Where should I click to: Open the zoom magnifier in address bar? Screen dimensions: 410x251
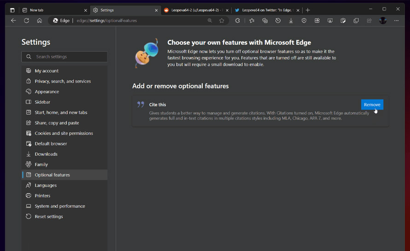click(x=210, y=21)
